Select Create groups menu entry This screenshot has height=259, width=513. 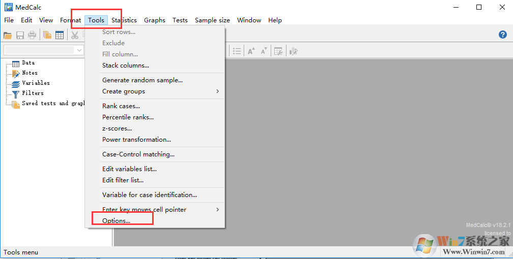155,91
